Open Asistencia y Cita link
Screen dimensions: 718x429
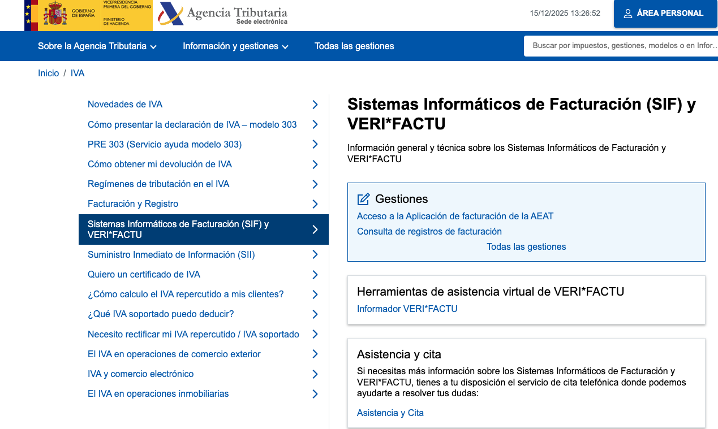[x=390, y=413]
